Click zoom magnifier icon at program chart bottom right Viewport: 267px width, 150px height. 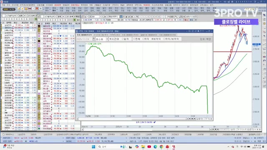point(209,119)
